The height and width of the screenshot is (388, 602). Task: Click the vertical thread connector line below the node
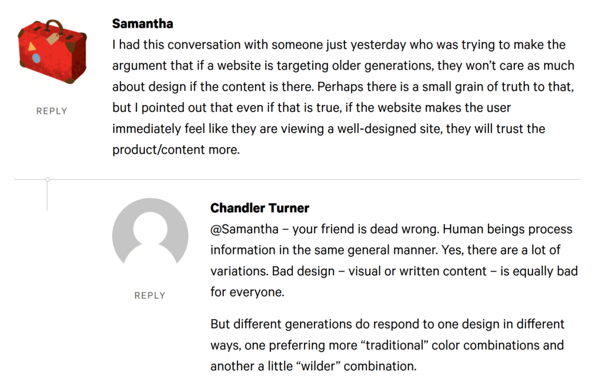click(x=47, y=195)
